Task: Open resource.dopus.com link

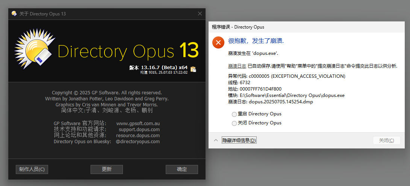Action: 138,136
